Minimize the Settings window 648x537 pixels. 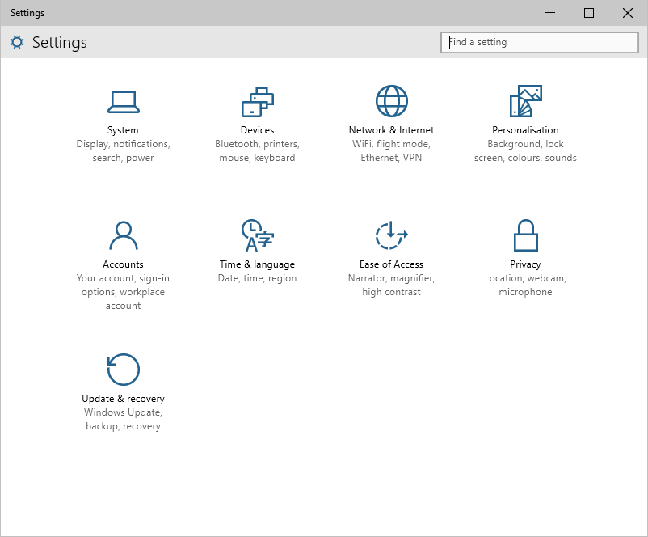(550, 13)
